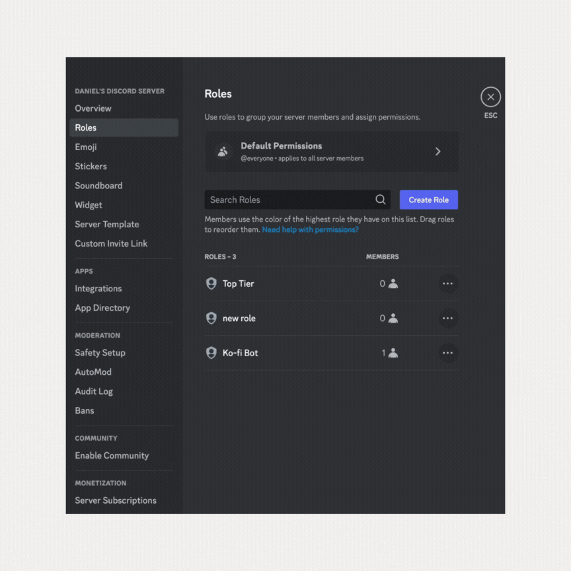This screenshot has height=571, width=571.
Task: Go to Overview in the sidebar
Action: [93, 108]
